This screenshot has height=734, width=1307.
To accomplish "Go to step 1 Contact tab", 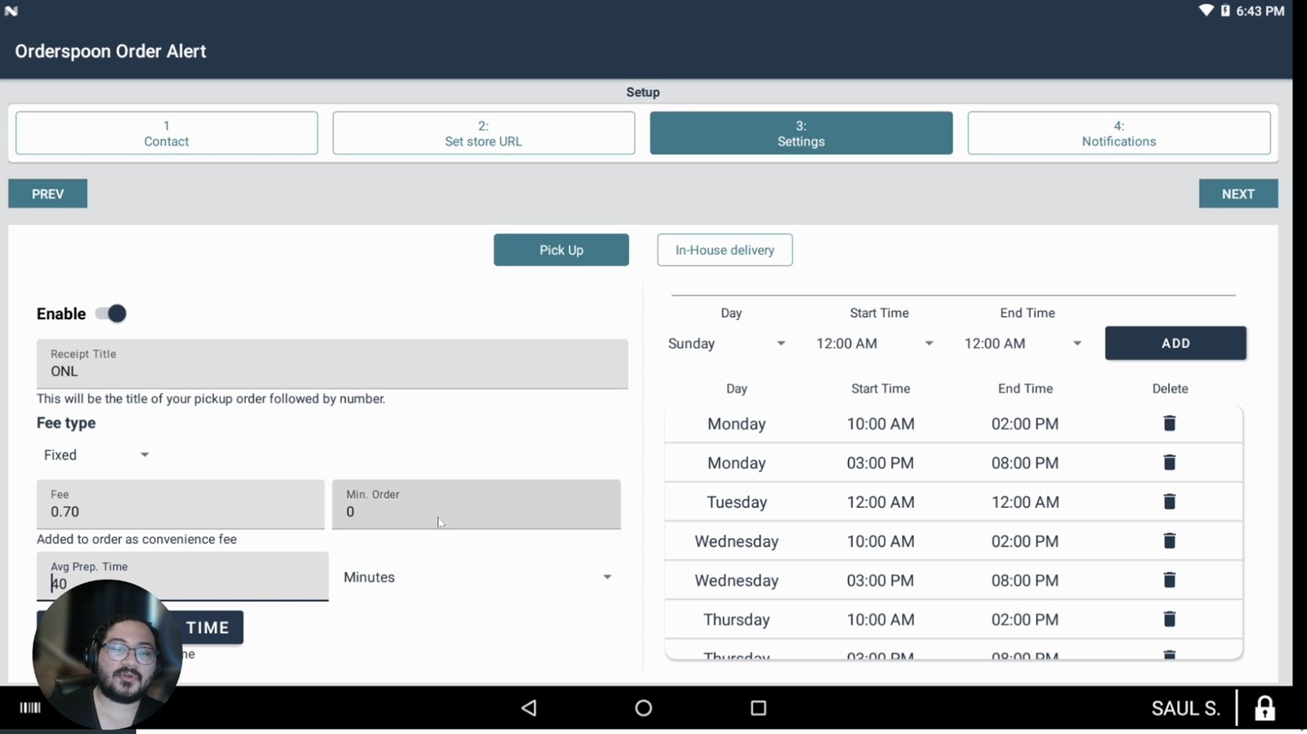I will click(x=167, y=133).
